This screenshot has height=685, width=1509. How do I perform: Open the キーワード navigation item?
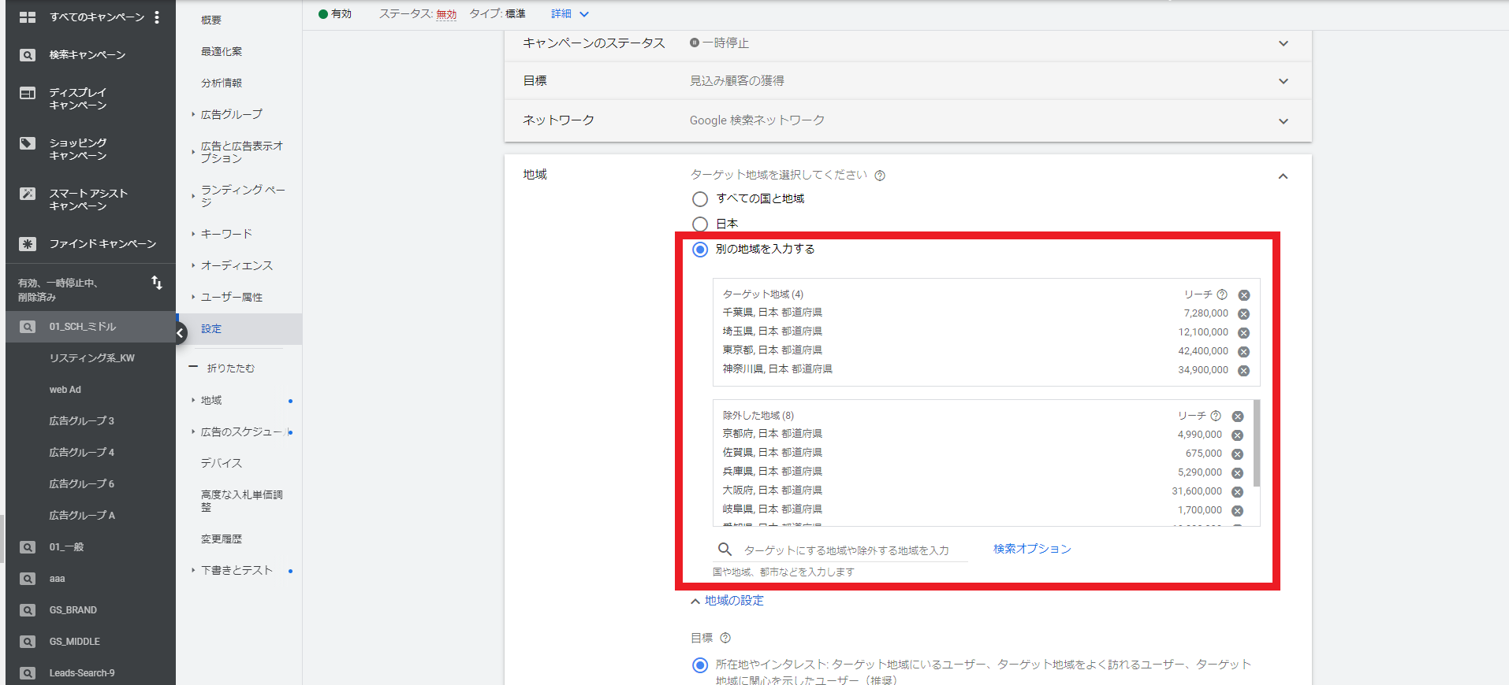point(226,234)
